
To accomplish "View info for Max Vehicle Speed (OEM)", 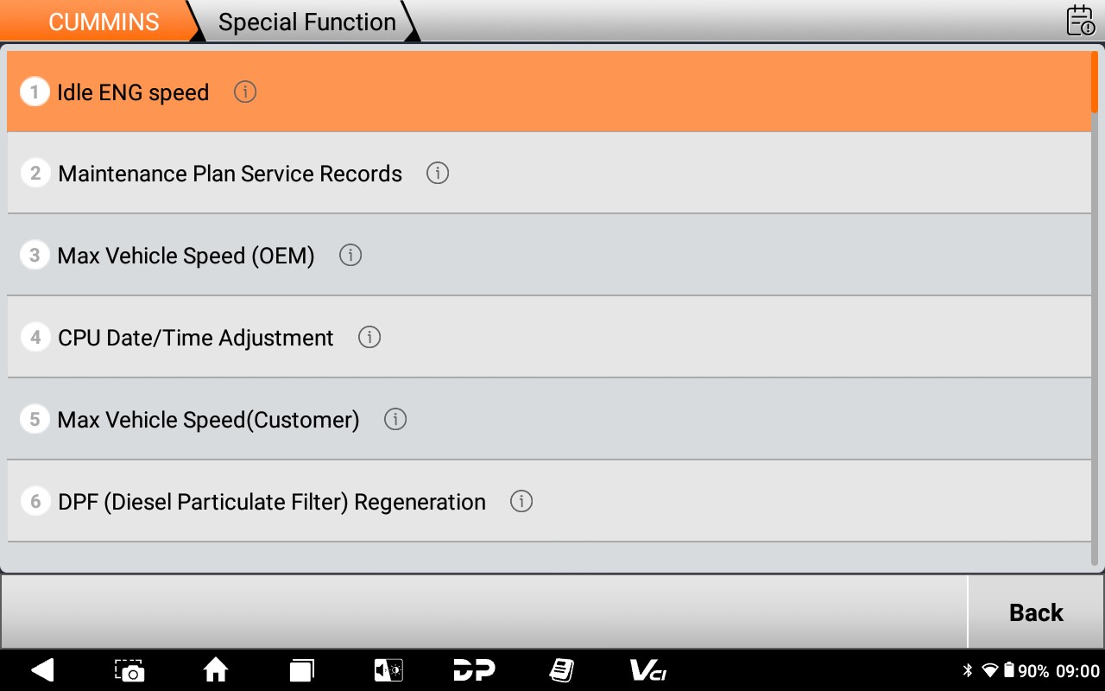I will 350,256.
